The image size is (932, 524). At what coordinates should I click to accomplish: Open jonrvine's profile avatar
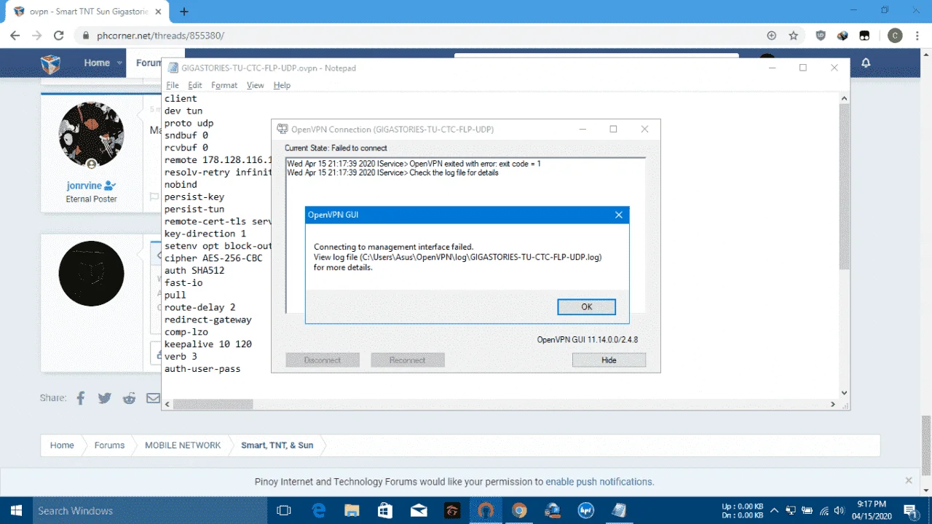click(x=91, y=135)
